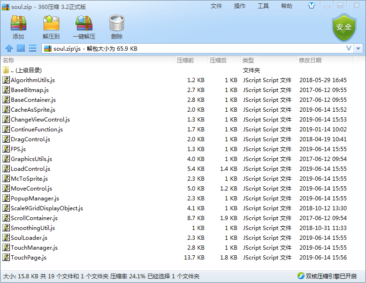Select the LoadControl.js file row
The image size is (366, 283).
pos(30,168)
